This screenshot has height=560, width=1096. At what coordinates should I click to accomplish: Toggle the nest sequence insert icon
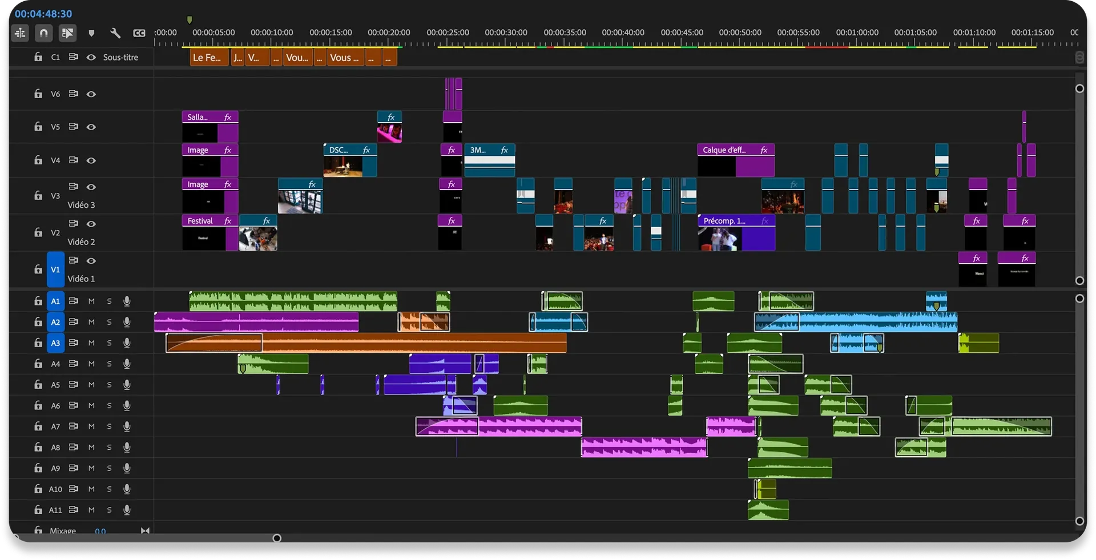(x=20, y=33)
